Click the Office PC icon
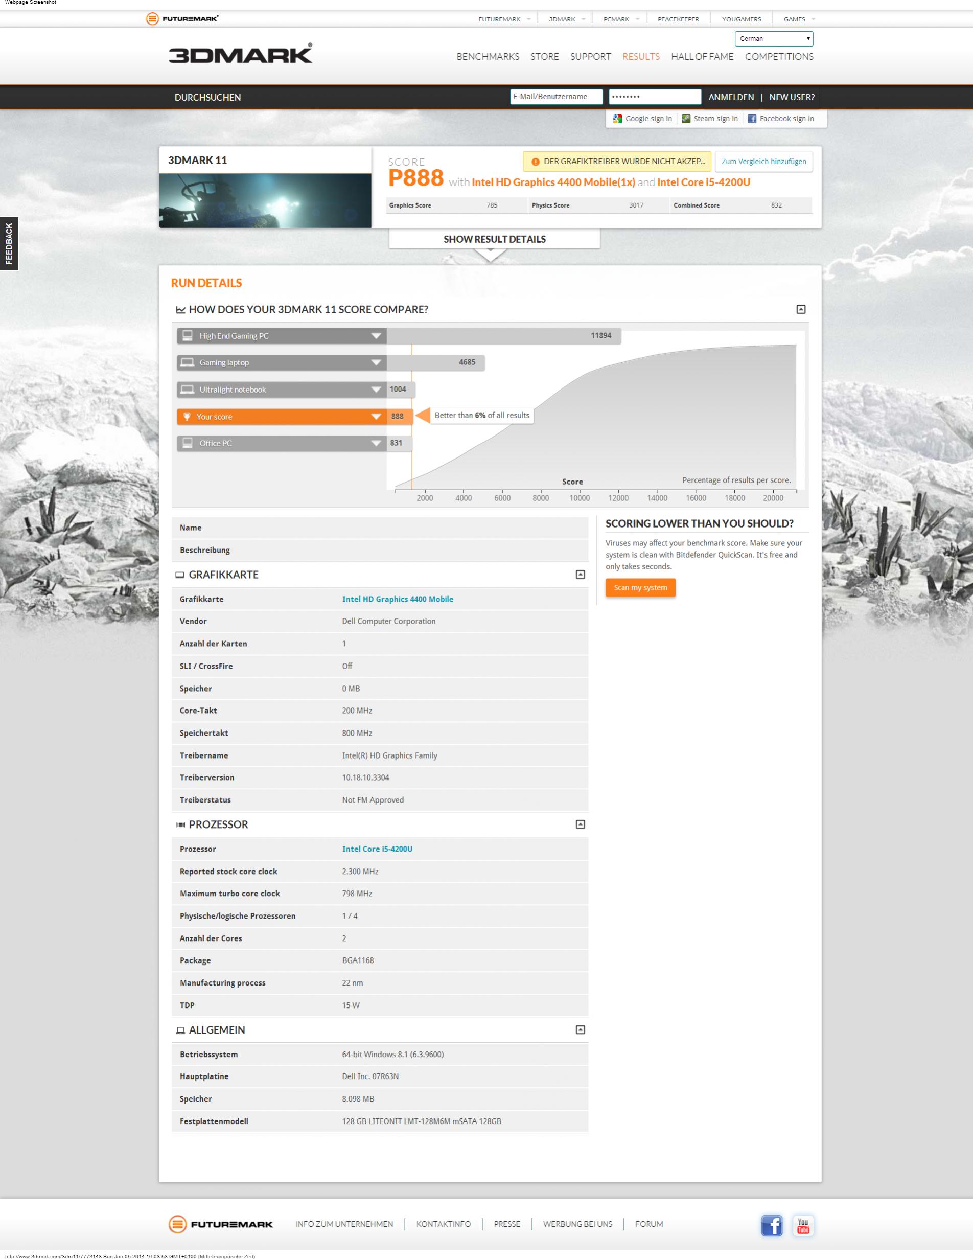The width and height of the screenshot is (973, 1260). tap(188, 443)
